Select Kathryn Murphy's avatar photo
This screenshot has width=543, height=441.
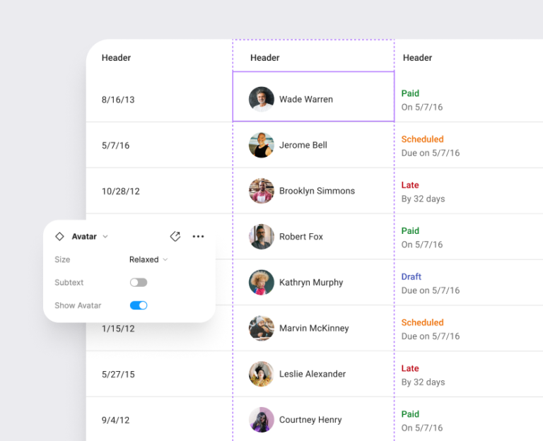(262, 283)
